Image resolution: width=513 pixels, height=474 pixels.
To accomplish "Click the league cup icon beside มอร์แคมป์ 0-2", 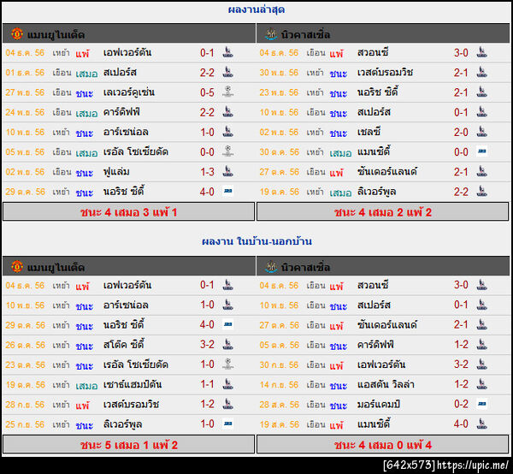I will pos(481,403).
